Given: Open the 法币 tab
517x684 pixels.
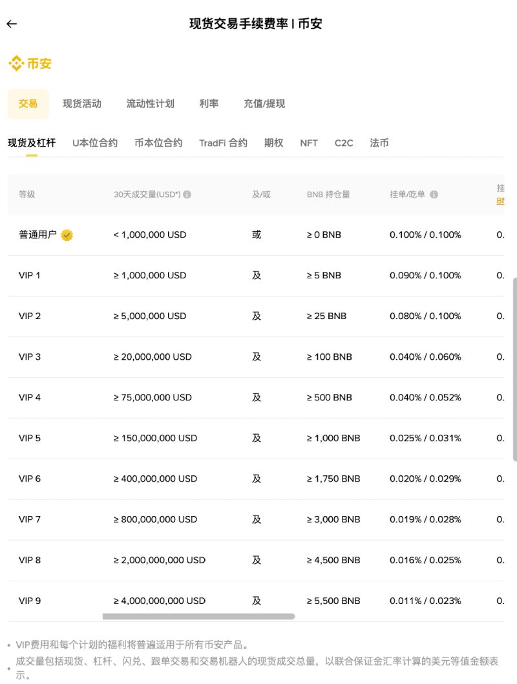Looking at the screenshot, I should tap(379, 143).
